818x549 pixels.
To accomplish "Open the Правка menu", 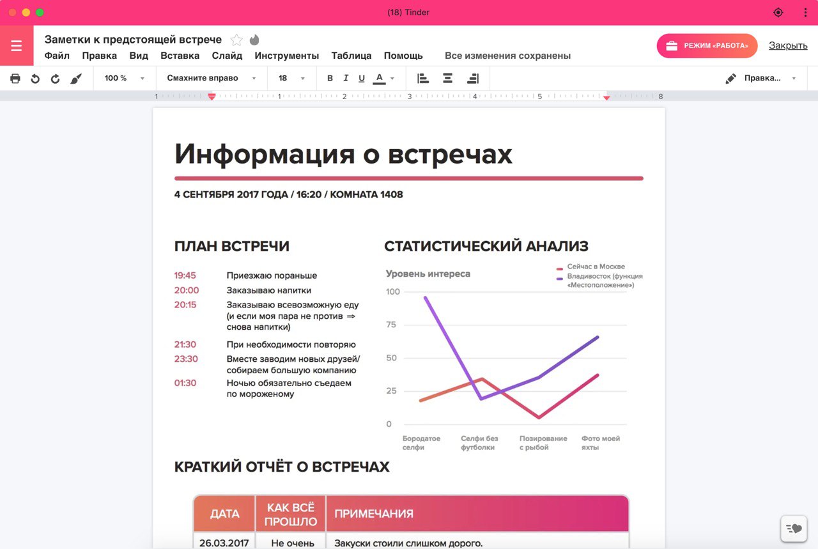I will coord(100,56).
